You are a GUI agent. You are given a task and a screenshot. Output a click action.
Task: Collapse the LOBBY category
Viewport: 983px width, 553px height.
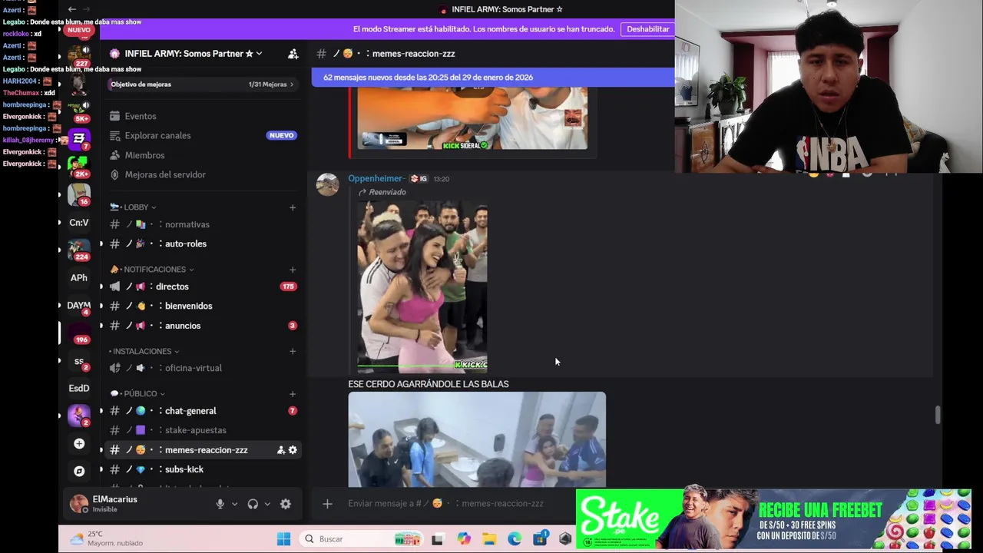click(x=134, y=207)
